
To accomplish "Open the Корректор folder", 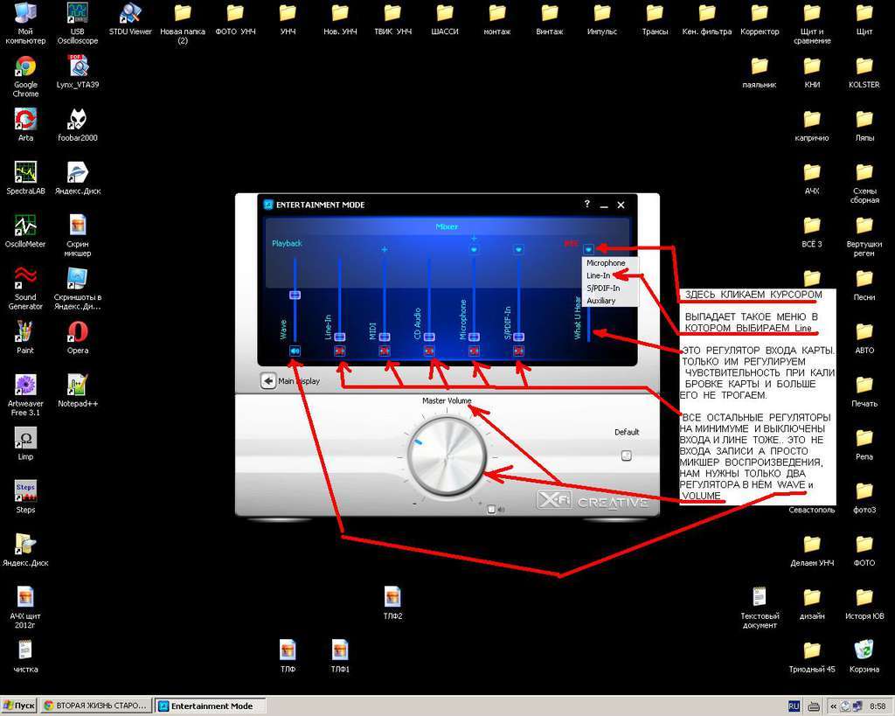I will coord(760,19).
